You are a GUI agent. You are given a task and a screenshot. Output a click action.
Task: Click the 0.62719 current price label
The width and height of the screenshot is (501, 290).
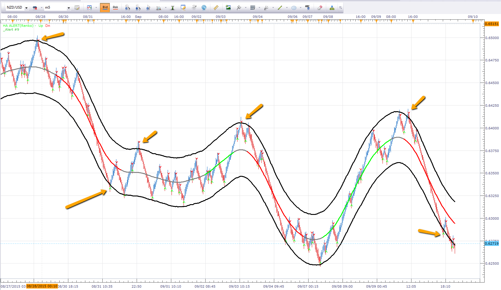[491, 244]
